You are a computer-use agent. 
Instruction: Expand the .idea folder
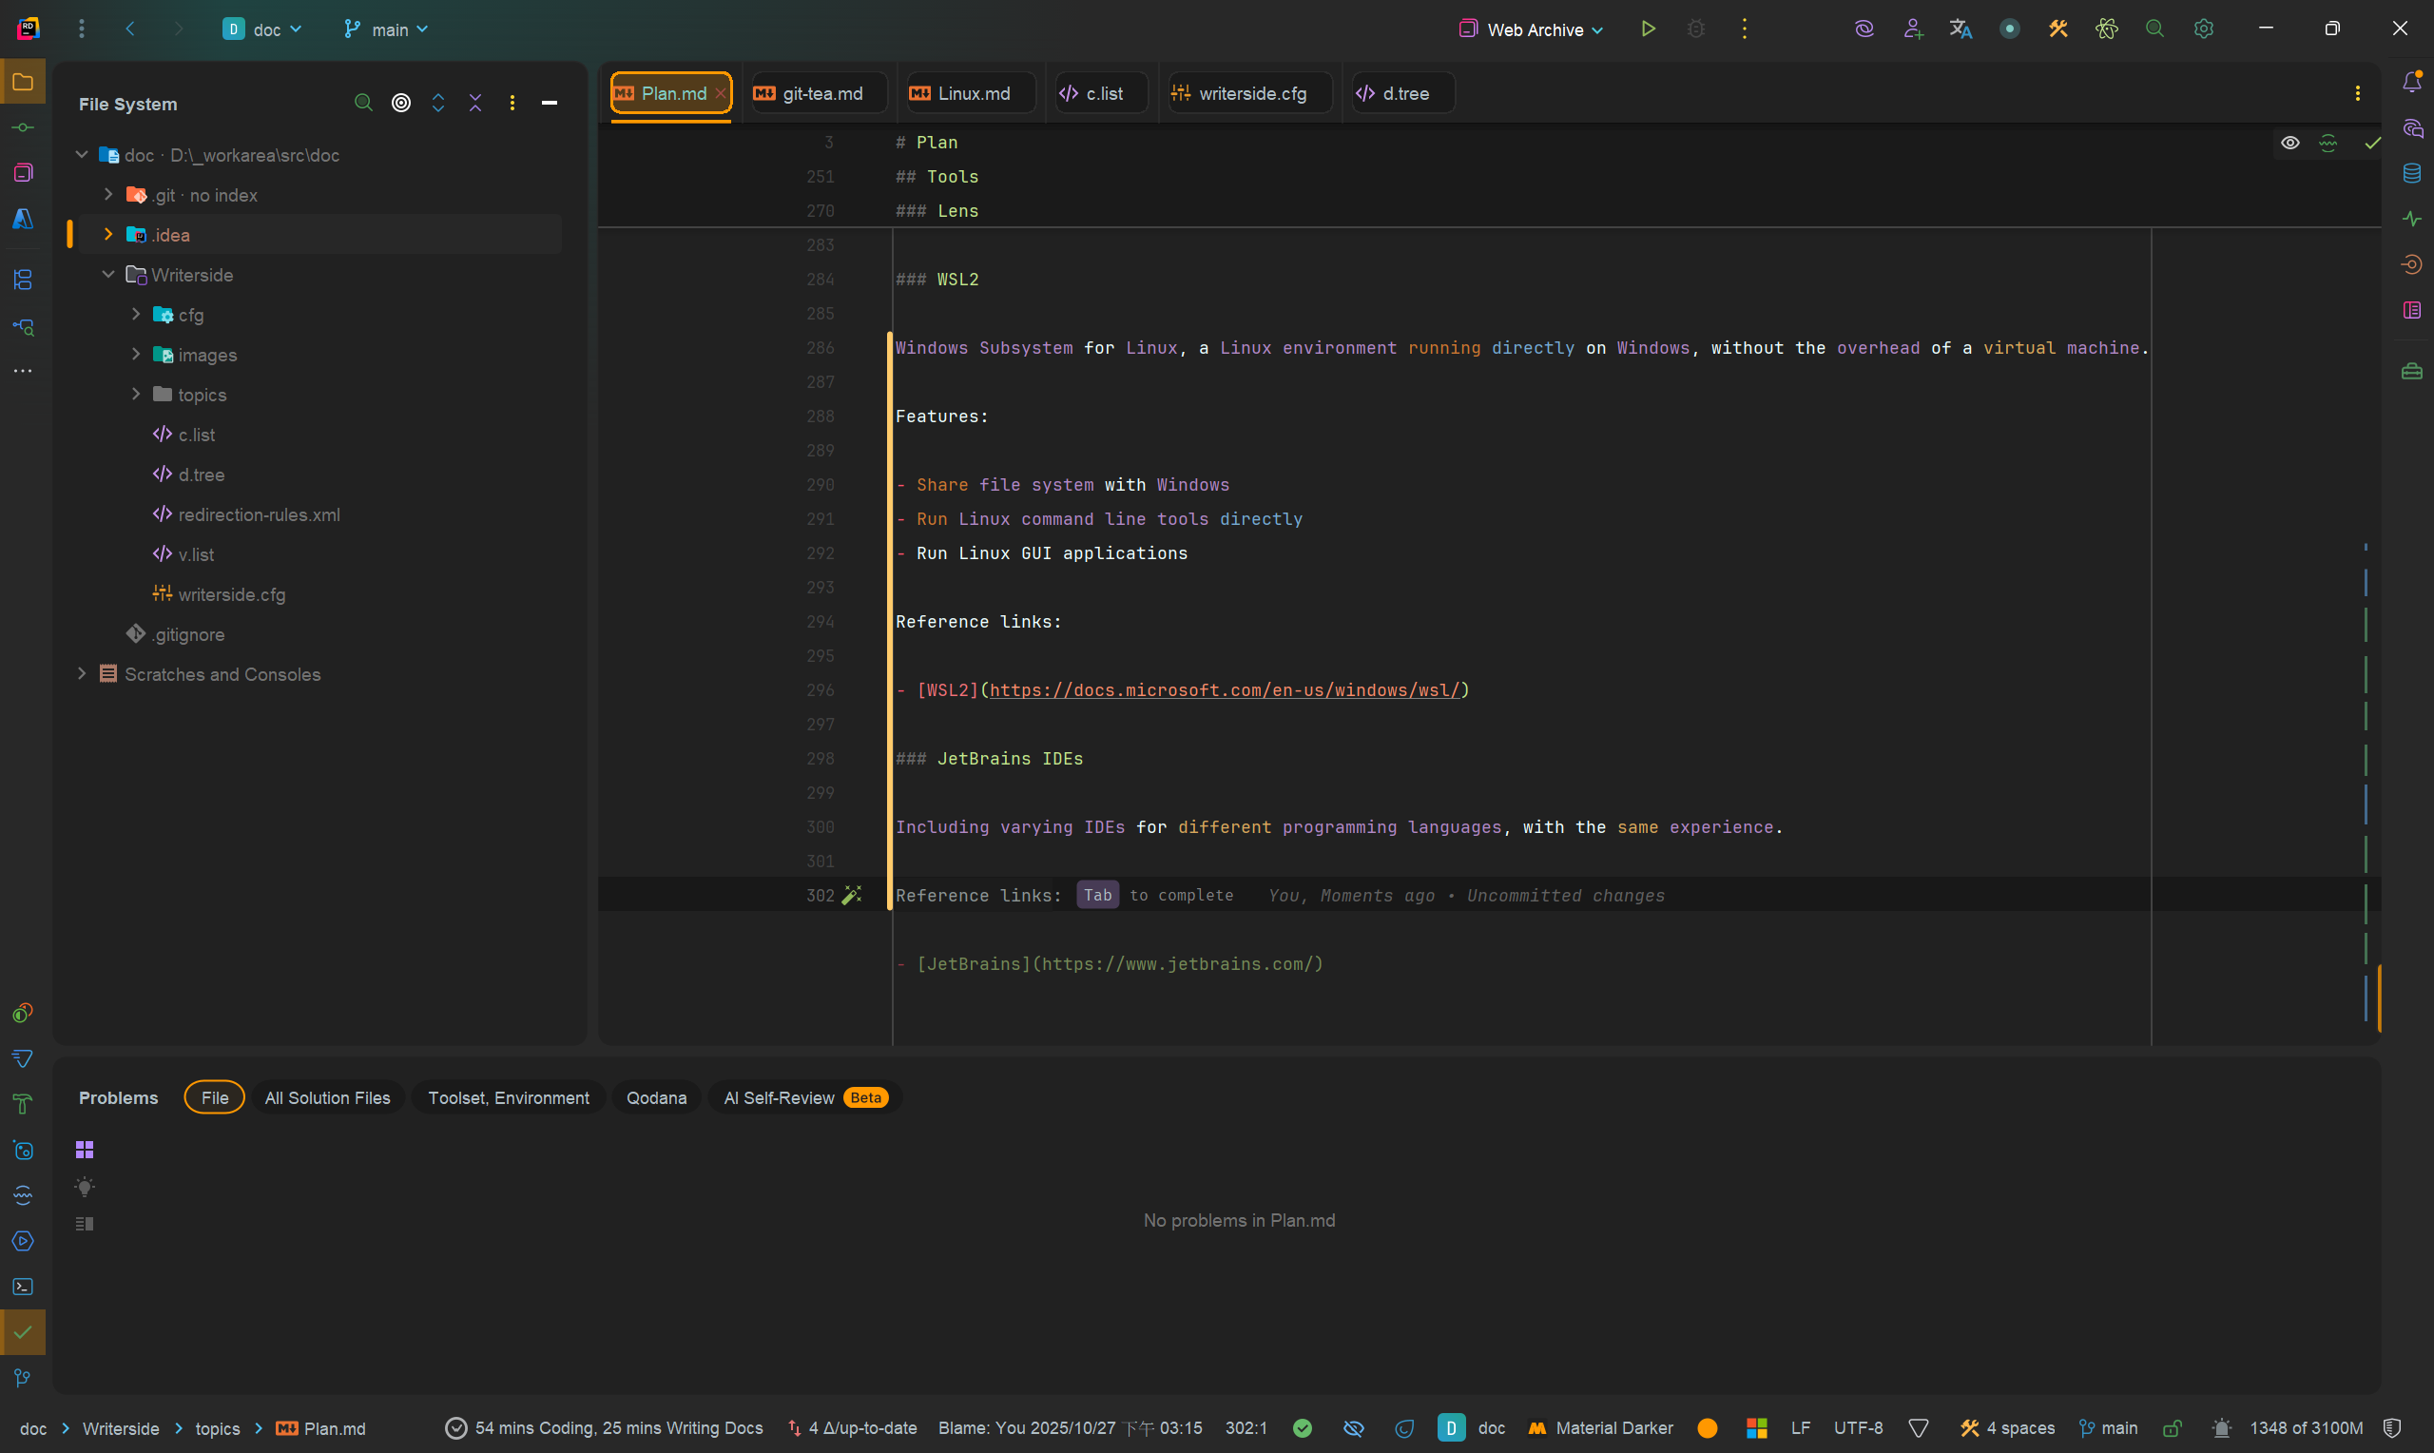point(108,235)
